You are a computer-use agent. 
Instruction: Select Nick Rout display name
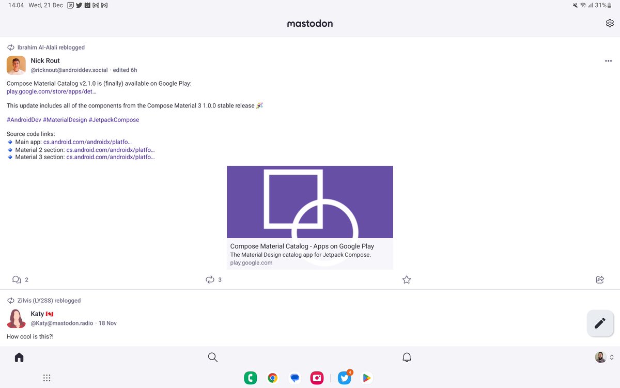[45, 60]
